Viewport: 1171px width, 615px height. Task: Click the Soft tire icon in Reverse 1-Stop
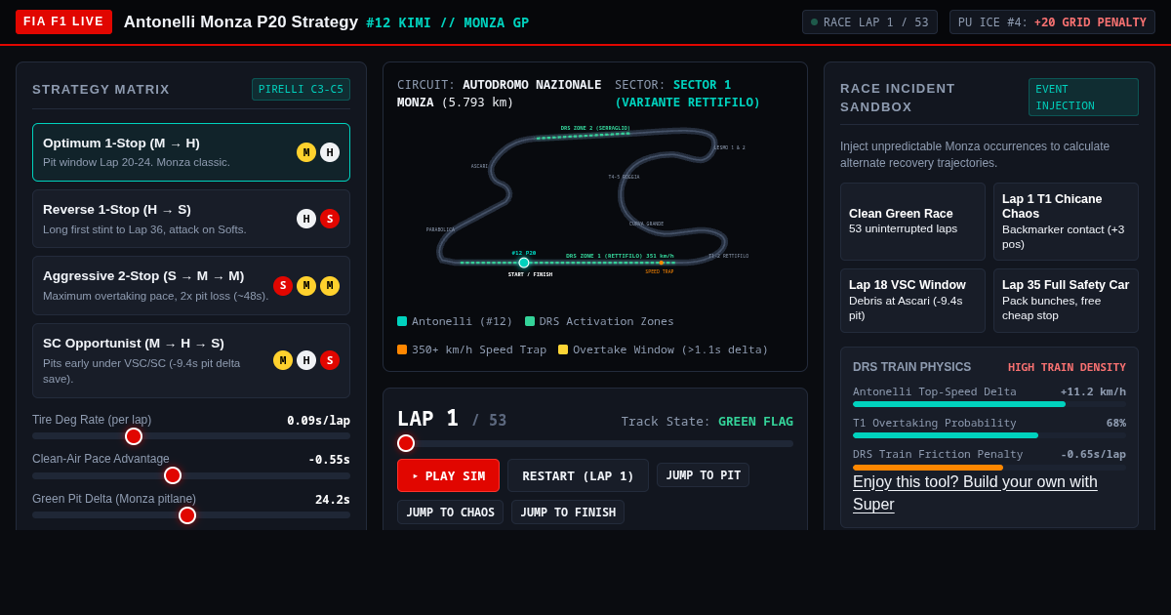point(330,219)
